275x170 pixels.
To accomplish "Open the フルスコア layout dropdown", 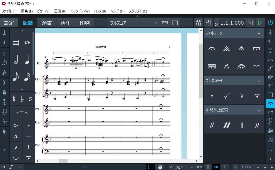I will [x=134, y=23].
